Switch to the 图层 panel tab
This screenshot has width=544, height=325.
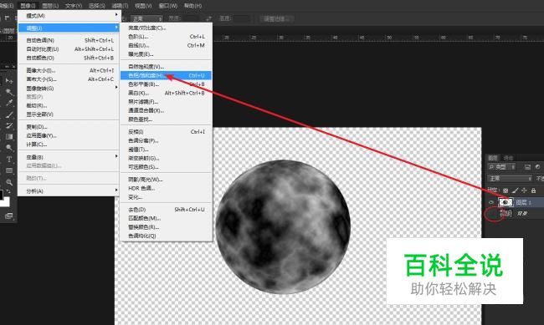click(493, 158)
